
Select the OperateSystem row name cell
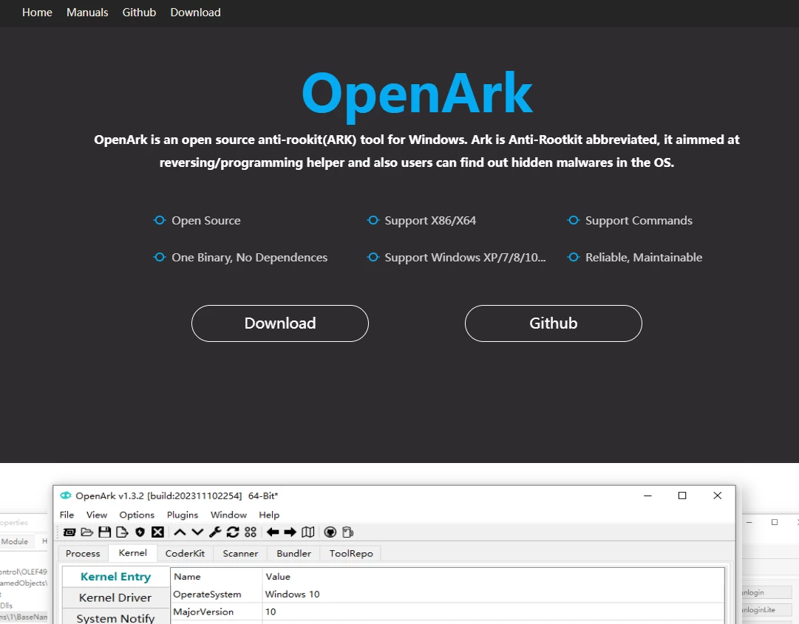216,594
